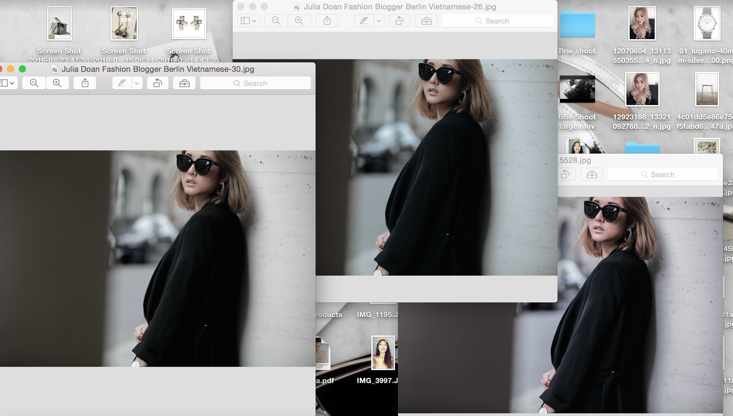The width and height of the screenshot is (733, 416).
Task: Zoom out in Vietnamese-30.jpg window
Action: pyautogui.click(x=34, y=83)
